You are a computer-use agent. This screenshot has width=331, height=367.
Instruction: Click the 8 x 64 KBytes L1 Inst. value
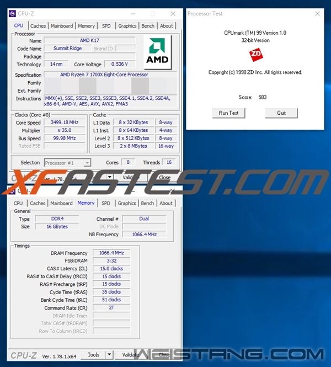click(134, 130)
